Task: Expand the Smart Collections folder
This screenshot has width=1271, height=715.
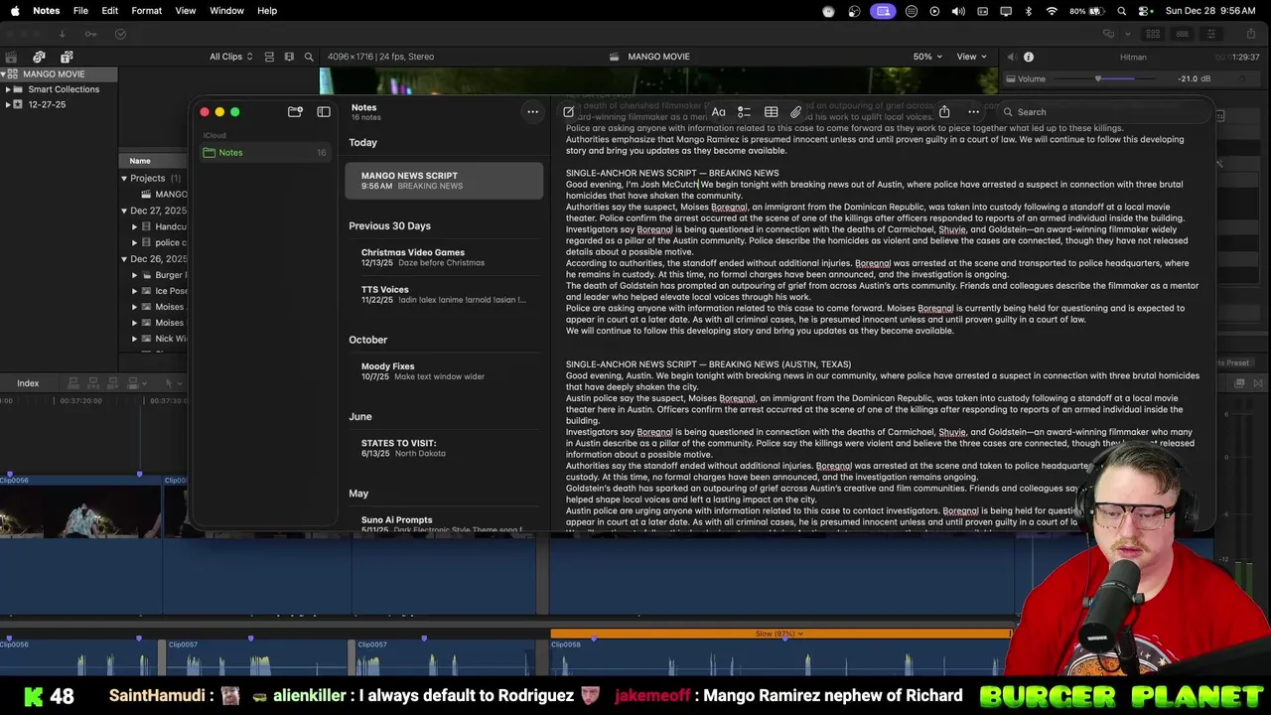Action: tap(8, 89)
